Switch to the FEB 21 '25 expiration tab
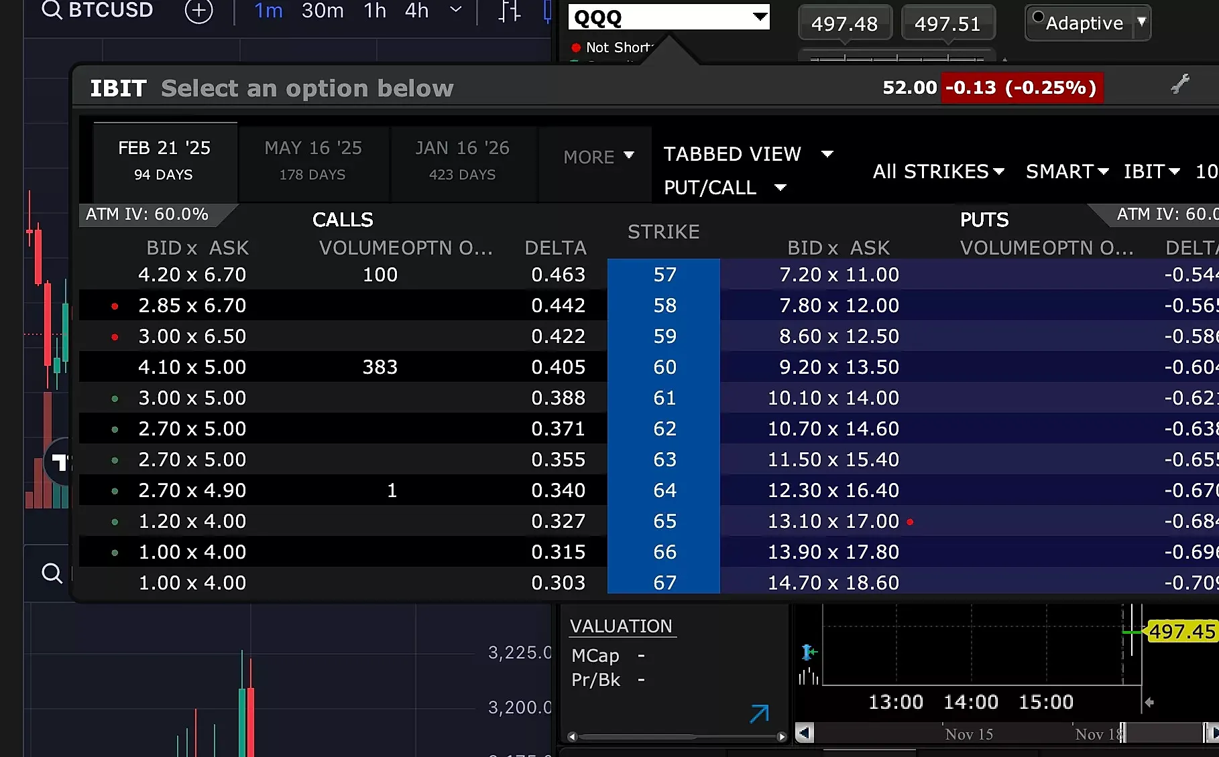Viewport: 1219px width, 757px height. tap(165, 161)
